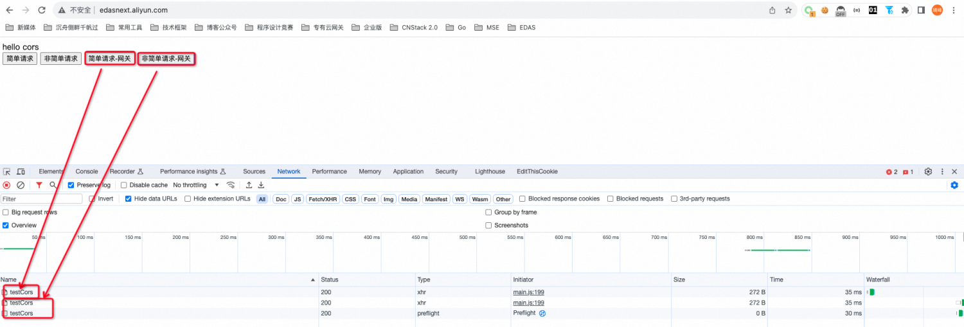The width and height of the screenshot is (964, 327).
Task: Go forward with the browser forward arrow
Action: [x=26, y=10]
